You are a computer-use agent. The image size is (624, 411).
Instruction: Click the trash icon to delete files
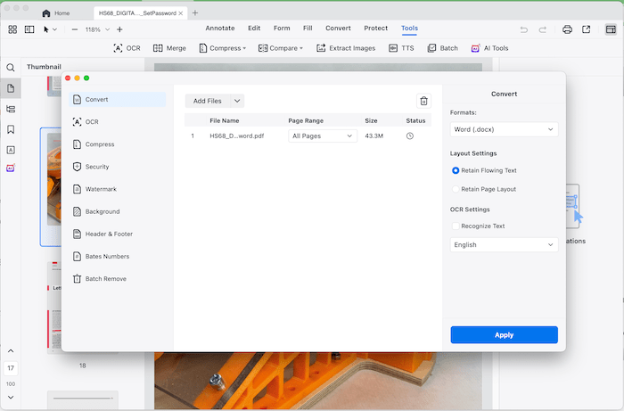click(x=423, y=102)
